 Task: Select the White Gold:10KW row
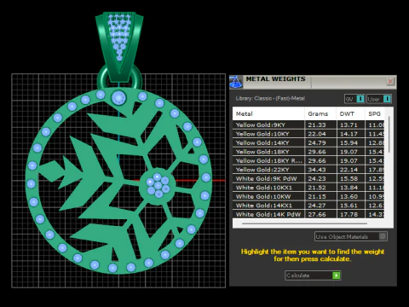coord(308,196)
